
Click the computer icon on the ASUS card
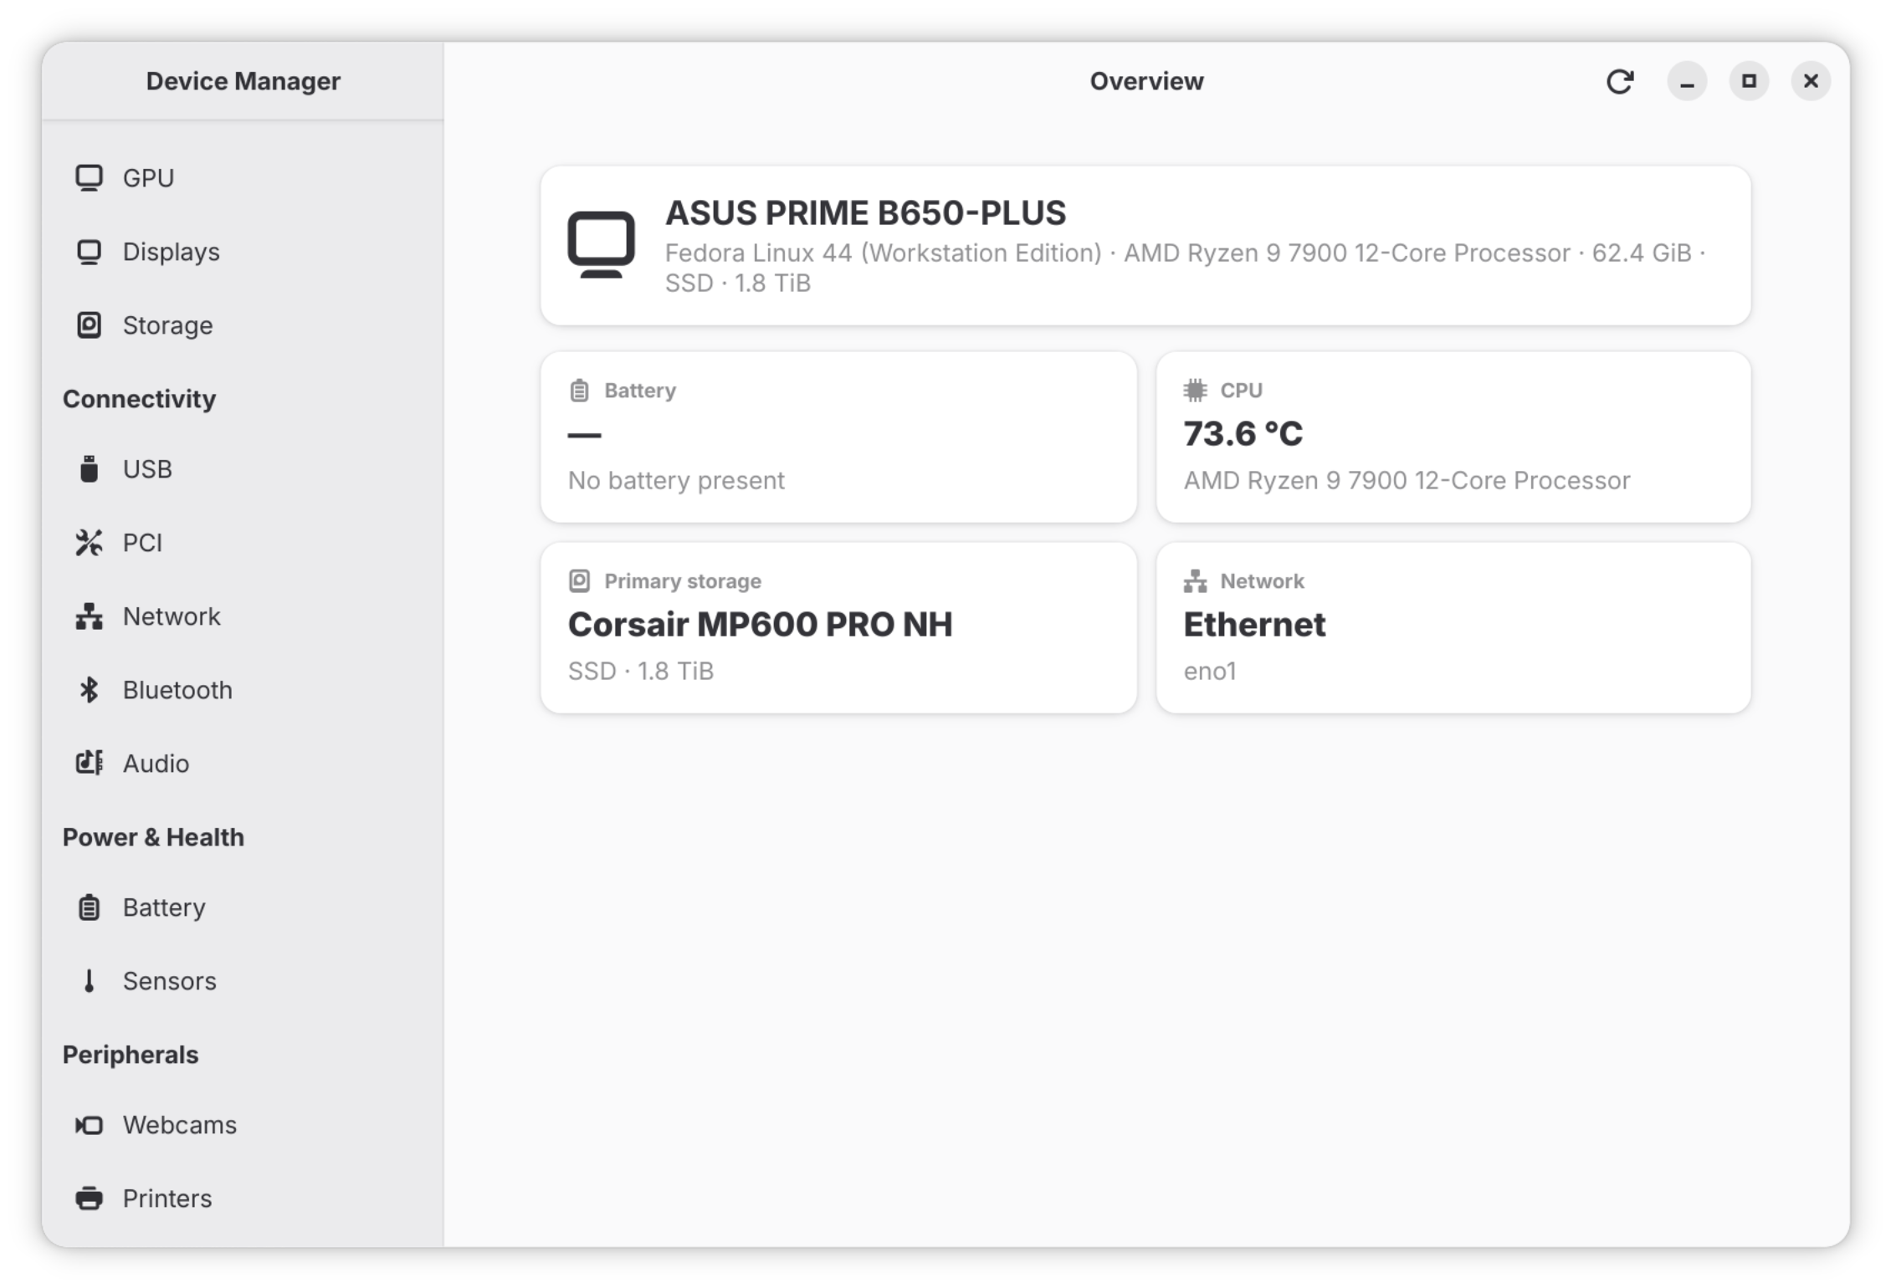[601, 244]
